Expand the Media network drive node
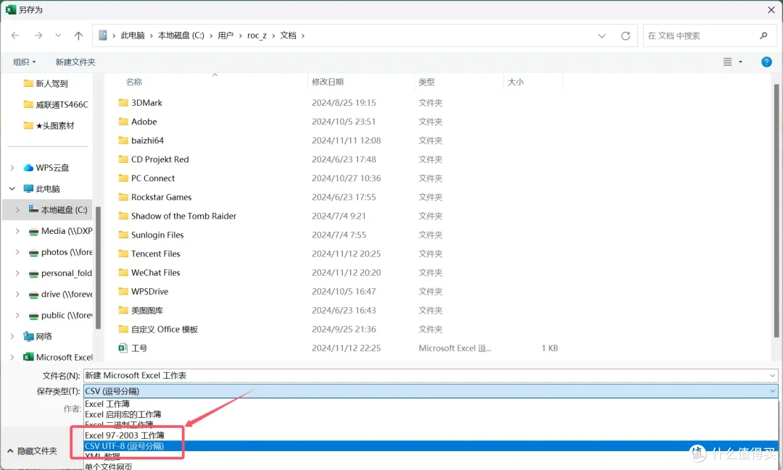The height and width of the screenshot is (470, 783). (x=17, y=231)
